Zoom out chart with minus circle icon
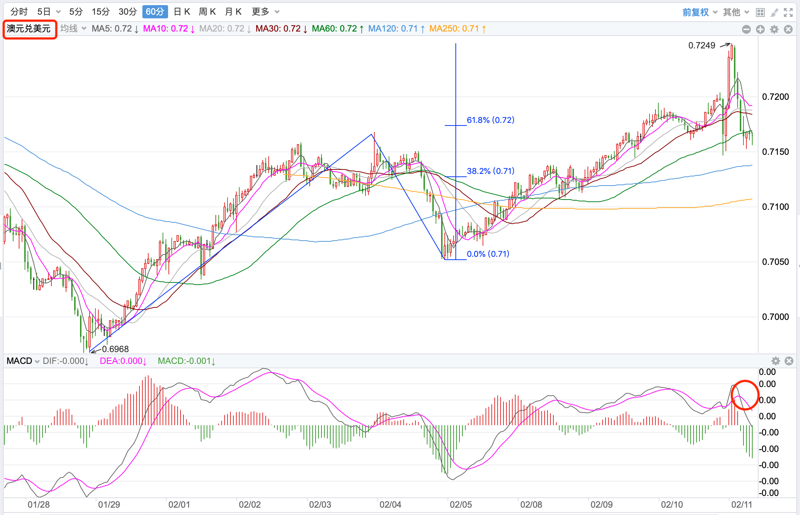800x515 pixels. pyautogui.click(x=746, y=29)
